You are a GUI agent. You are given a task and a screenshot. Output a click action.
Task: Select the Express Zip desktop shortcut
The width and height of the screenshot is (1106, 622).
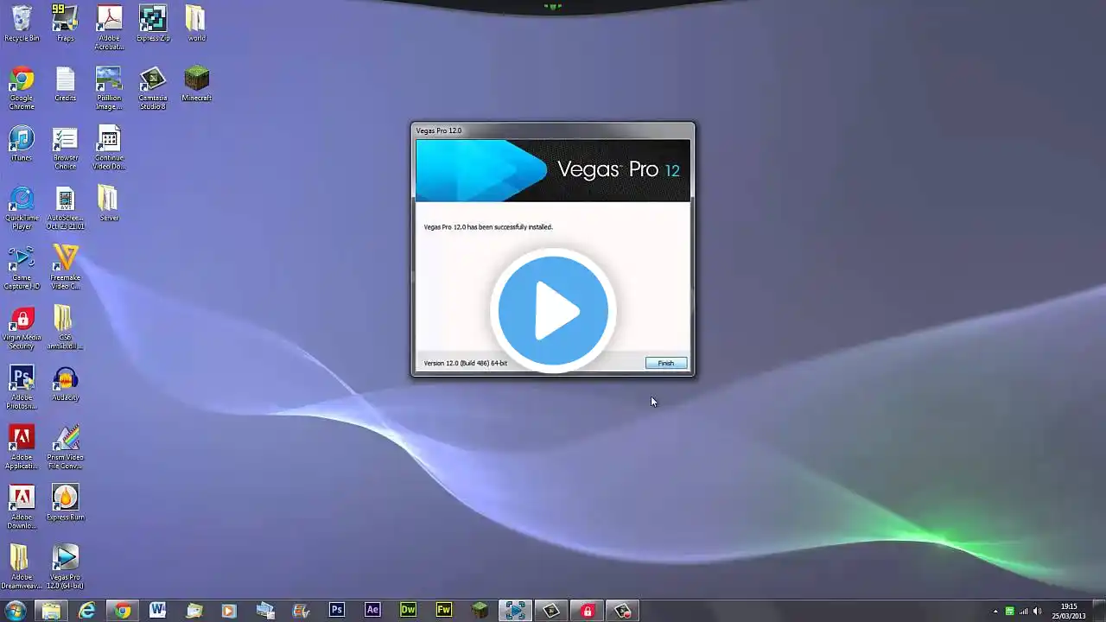point(153,23)
